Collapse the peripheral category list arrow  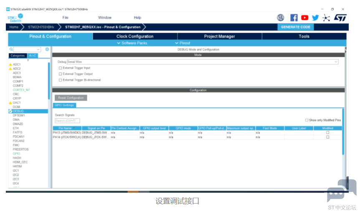(x=28, y=61)
